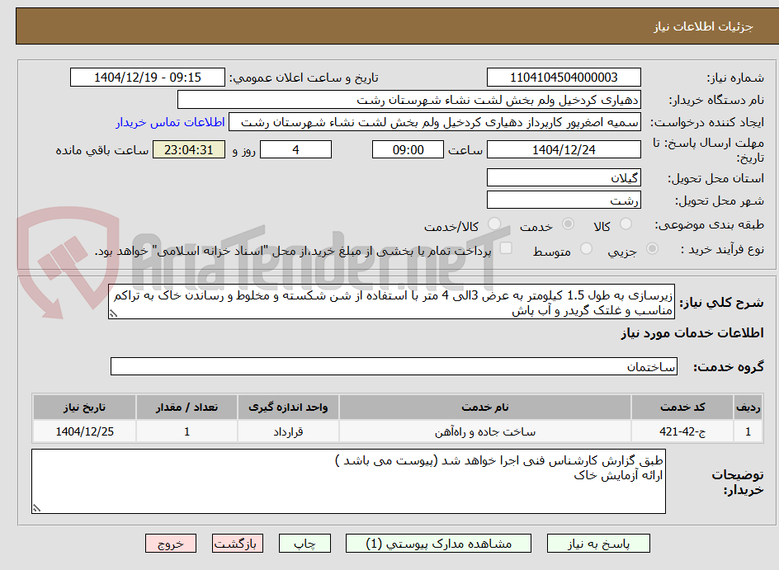779x570 pixels.
Task: Click the جزئیات اطلاعات نیاز header title
Action: click(703, 26)
